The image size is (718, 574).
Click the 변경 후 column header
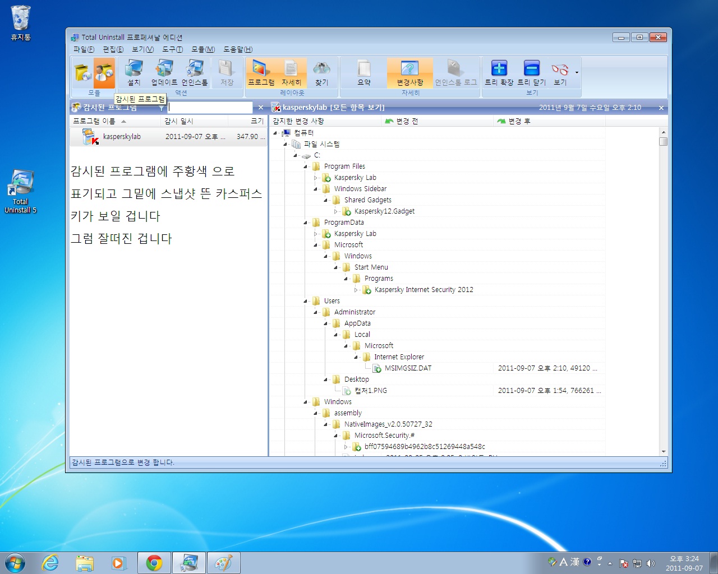(550, 121)
